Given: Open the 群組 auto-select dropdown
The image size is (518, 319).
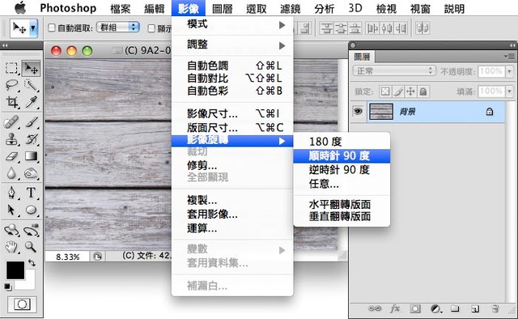Looking at the screenshot, I should tap(118, 27).
